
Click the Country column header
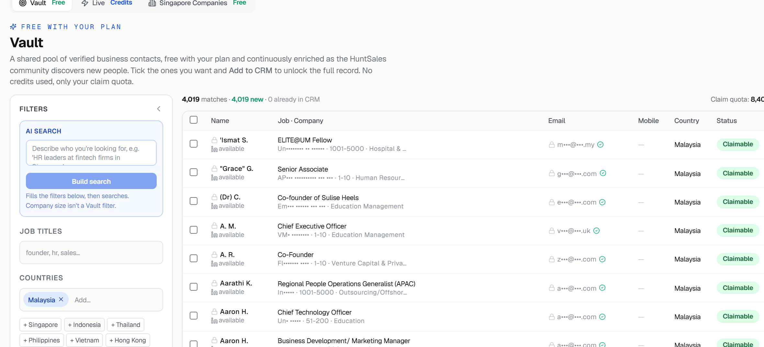pyautogui.click(x=687, y=121)
